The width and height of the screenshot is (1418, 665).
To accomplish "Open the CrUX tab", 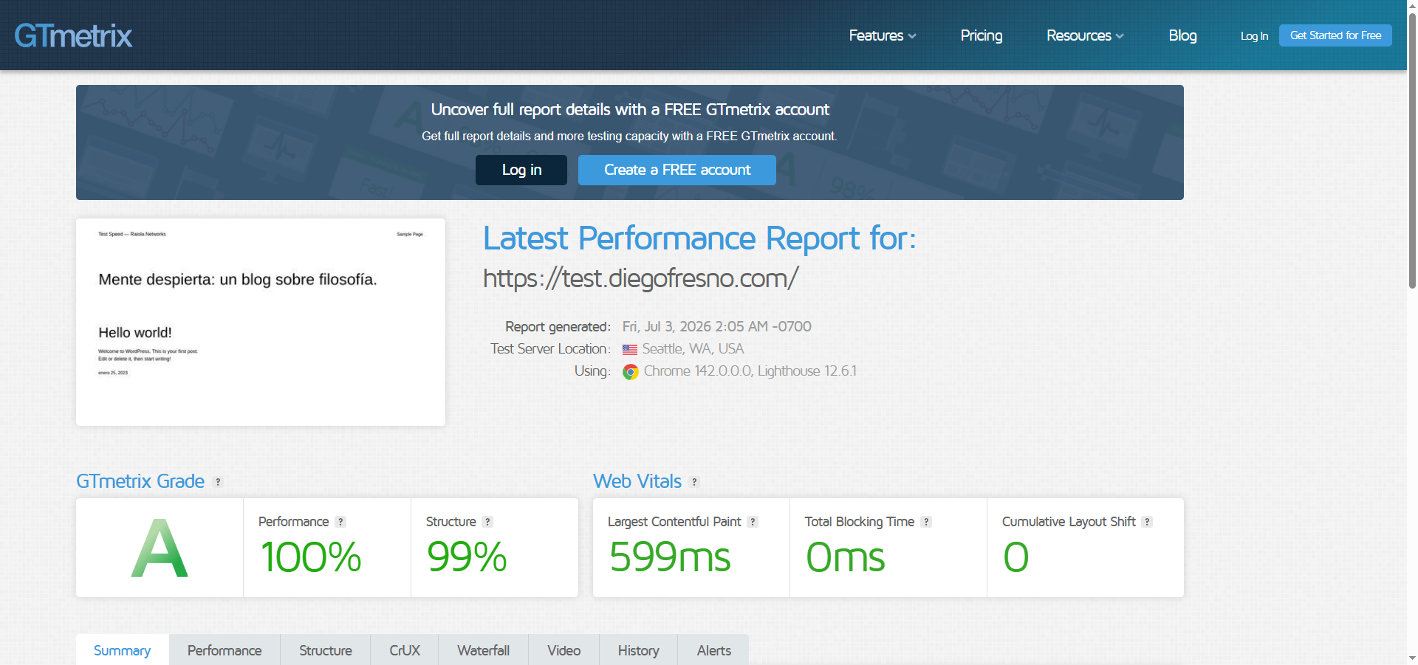I will [x=405, y=650].
